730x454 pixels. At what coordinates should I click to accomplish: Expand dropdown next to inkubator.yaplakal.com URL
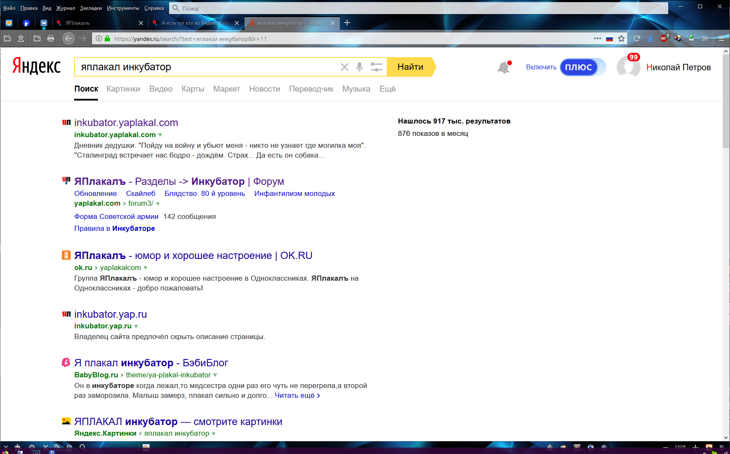(x=160, y=135)
